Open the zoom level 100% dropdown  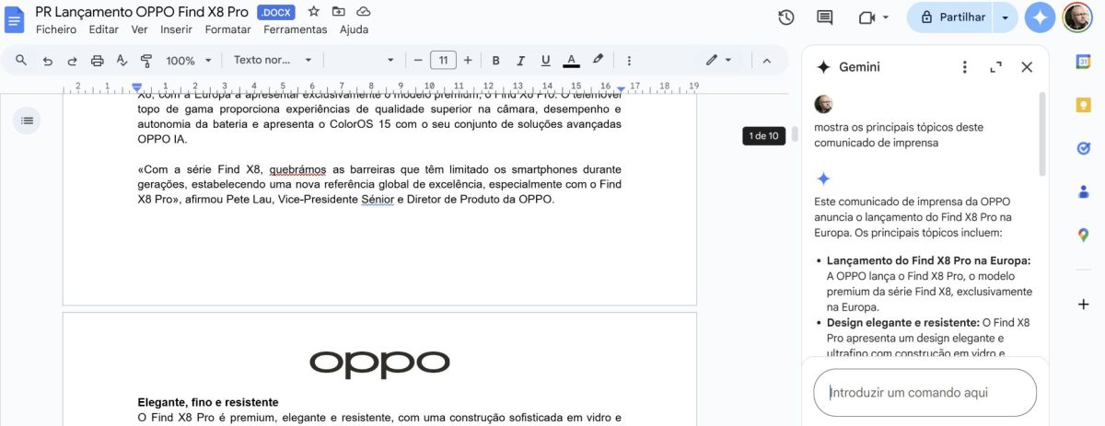(189, 61)
